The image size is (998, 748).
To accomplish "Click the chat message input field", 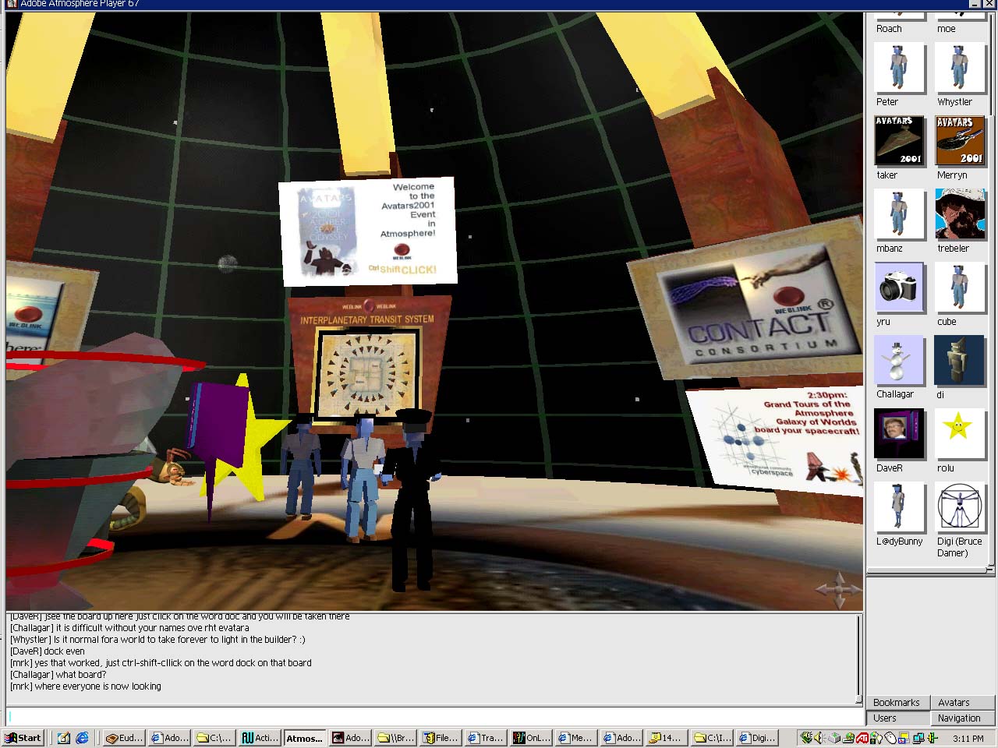I will point(434,716).
